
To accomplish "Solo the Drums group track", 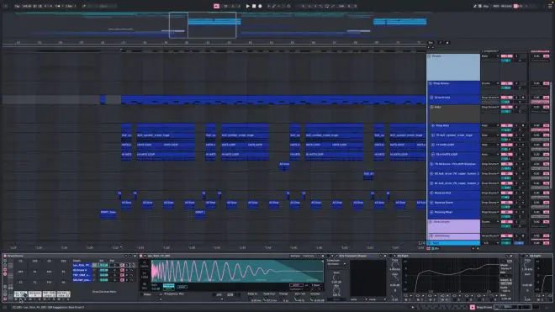I will pos(516,56).
